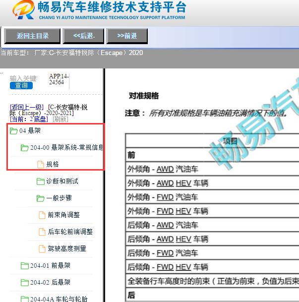299x302 pixels.
Task: Open the 后车轮前端调整 page
Action: click(x=70, y=232)
